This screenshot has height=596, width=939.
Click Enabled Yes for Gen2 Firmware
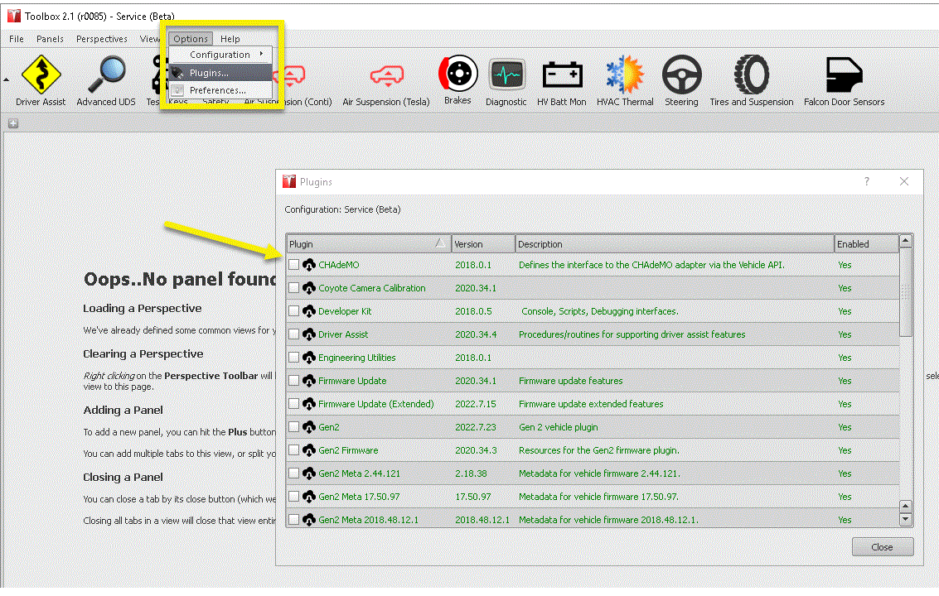click(845, 450)
